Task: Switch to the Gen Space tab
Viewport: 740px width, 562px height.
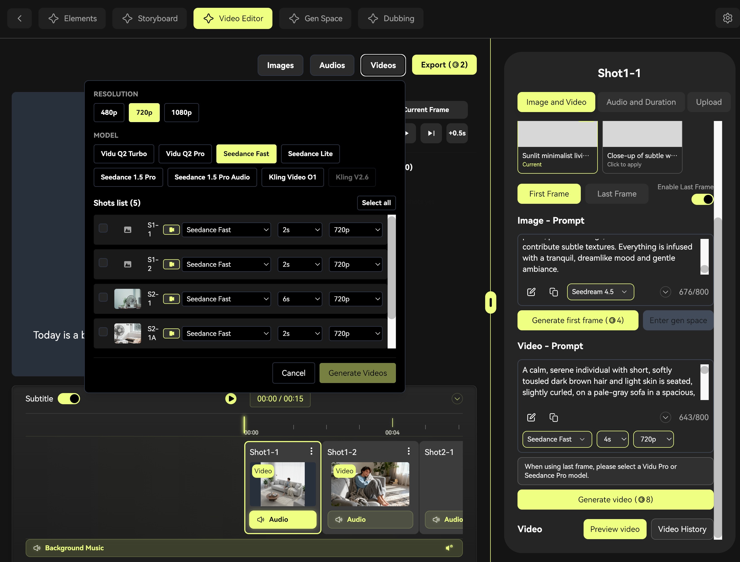Action: click(315, 18)
